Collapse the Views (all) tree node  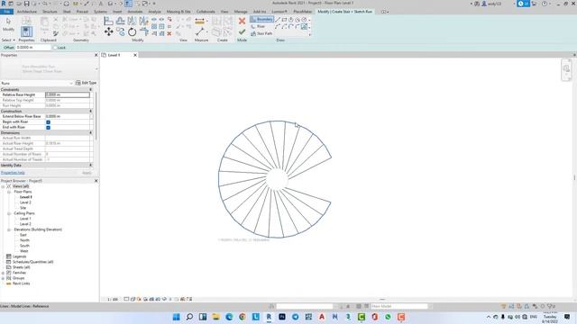[3, 186]
